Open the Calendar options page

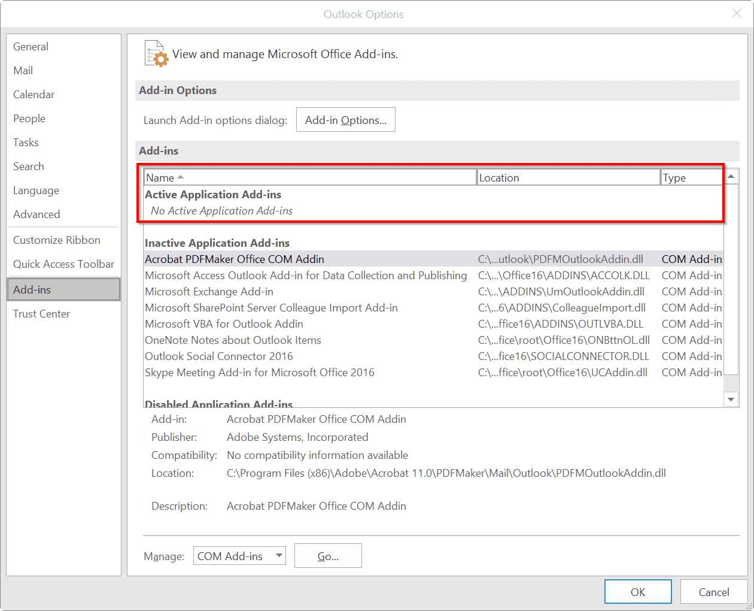point(63,95)
